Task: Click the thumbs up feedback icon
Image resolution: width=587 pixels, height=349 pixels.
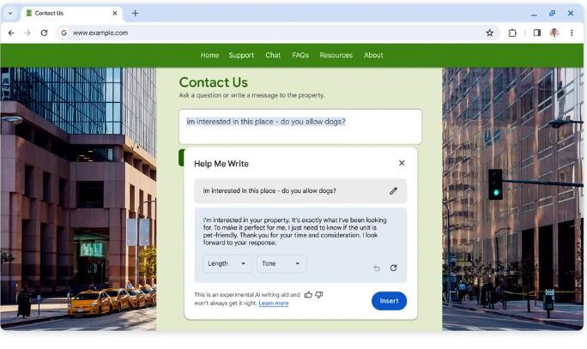Action: [x=308, y=295]
